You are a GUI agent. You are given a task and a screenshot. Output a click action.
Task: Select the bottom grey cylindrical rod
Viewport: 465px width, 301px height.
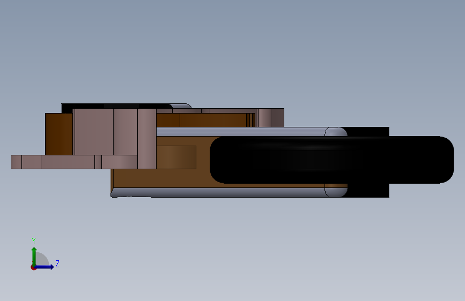click(229, 193)
